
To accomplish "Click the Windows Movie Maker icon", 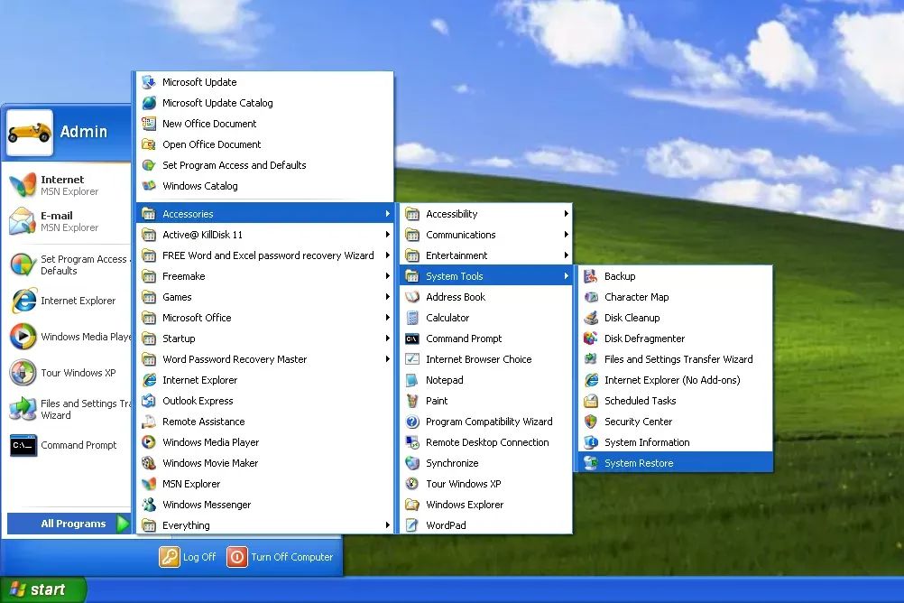I will click(149, 463).
